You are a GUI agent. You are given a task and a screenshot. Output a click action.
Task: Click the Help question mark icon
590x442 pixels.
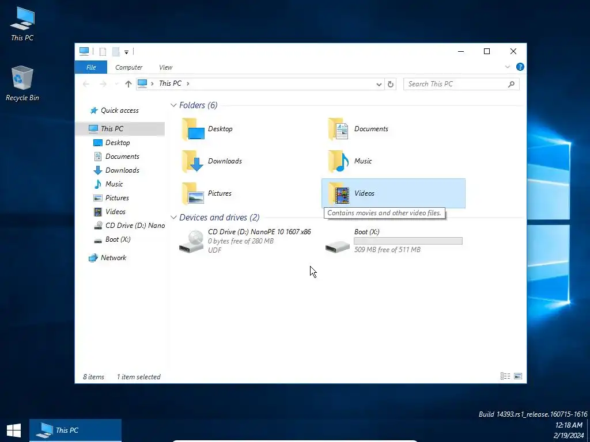click(x=520, y=67)
